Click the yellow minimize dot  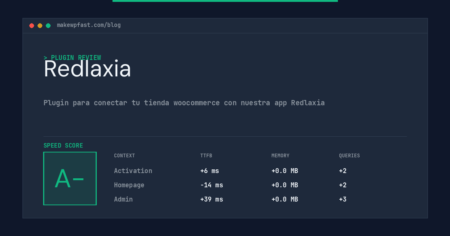pyautogui.click(x=40, y=25)
